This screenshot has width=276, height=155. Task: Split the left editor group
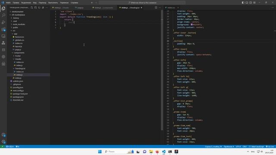(156, 8)
